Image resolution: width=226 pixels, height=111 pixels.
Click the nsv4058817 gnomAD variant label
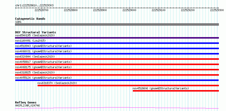point(43,62)
